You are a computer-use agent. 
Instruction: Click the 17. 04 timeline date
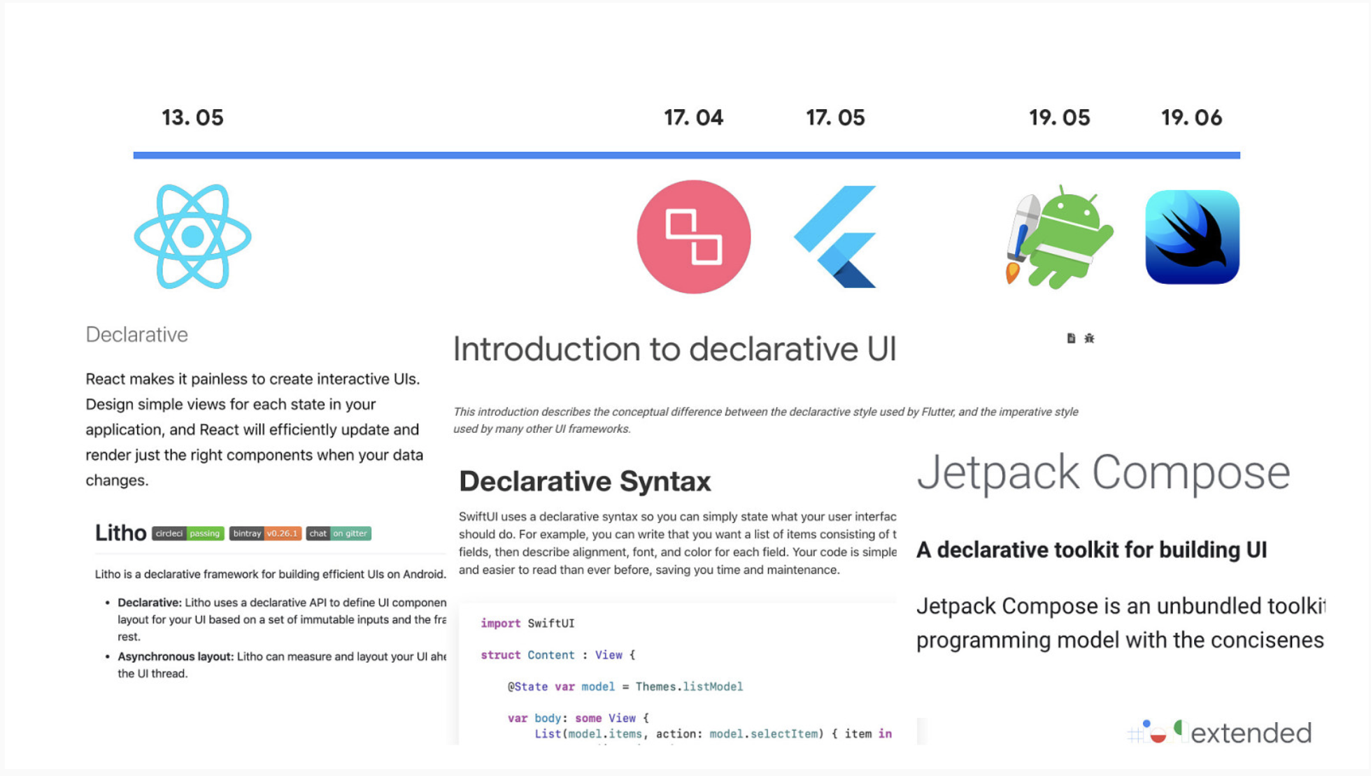[x=693, y=117]
